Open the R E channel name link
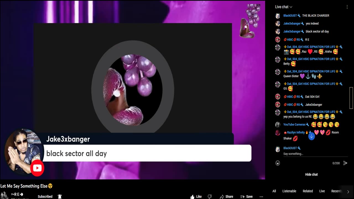354x199 pixels. (17, 194)
